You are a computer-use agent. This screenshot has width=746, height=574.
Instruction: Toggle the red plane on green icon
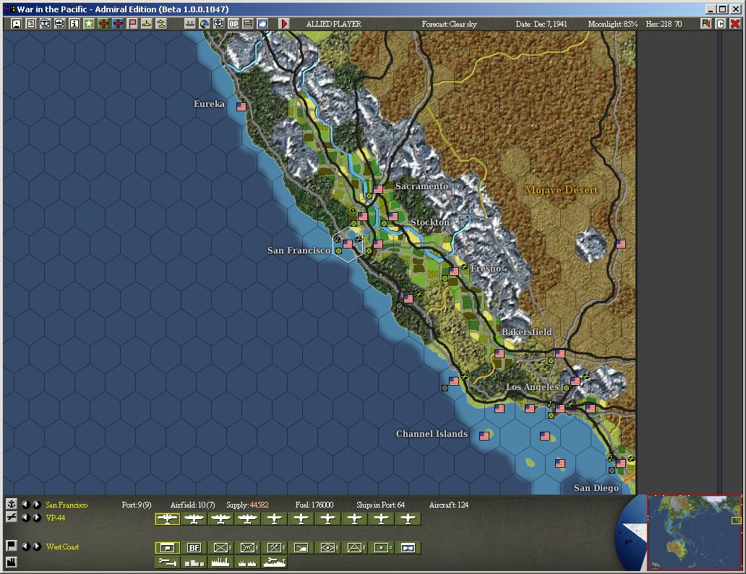103,24
